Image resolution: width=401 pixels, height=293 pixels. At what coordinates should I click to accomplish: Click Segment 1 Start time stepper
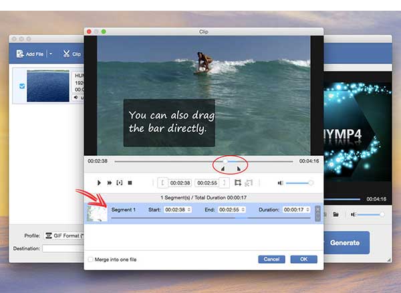pyautogui.click(x=189, y=209)
